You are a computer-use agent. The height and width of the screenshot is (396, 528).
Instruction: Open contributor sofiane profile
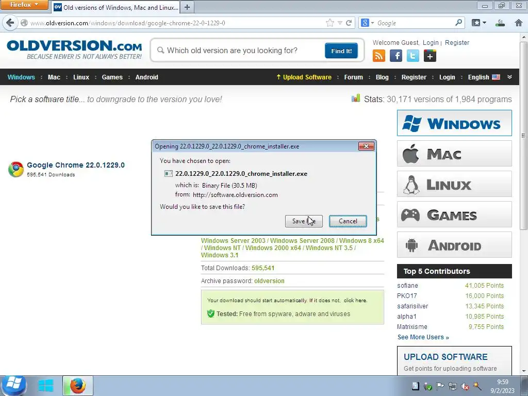(407, 286)
